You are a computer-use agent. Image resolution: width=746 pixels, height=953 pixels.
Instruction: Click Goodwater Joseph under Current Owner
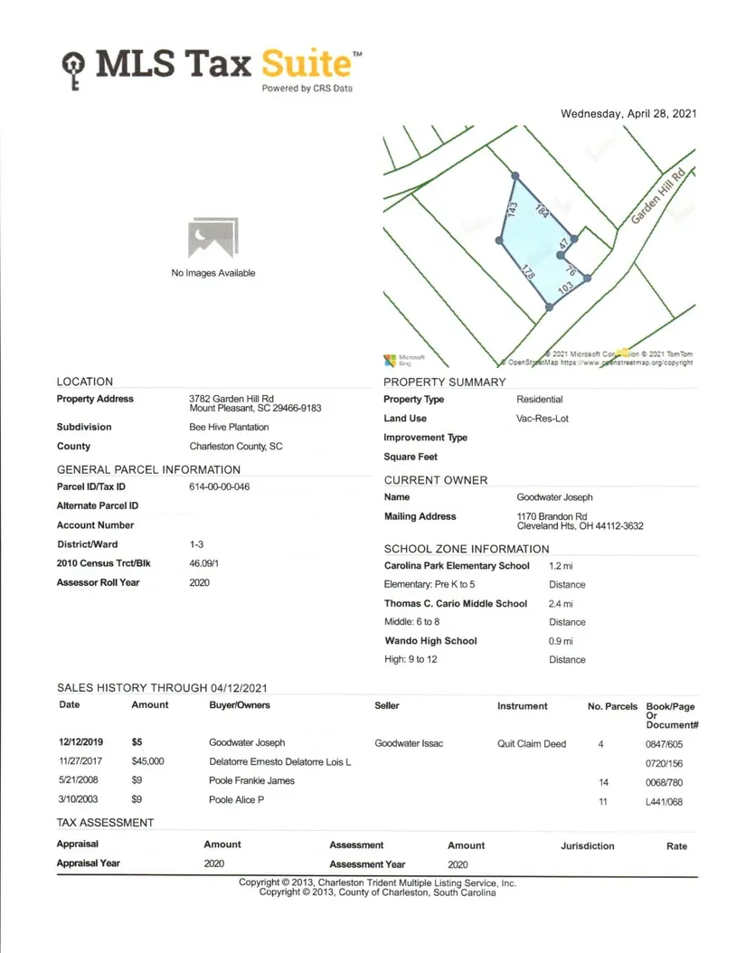click(x=554, y=497)
